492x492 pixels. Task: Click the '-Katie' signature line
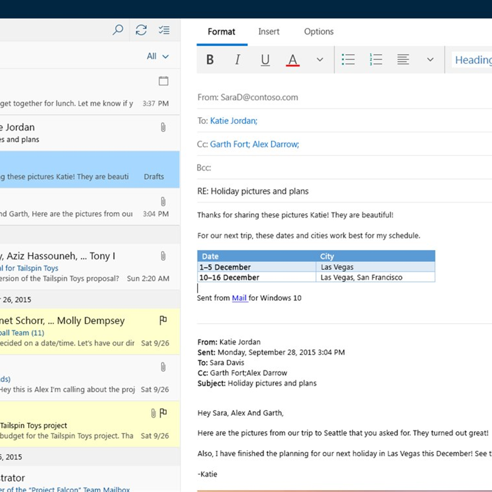[207, 474]
